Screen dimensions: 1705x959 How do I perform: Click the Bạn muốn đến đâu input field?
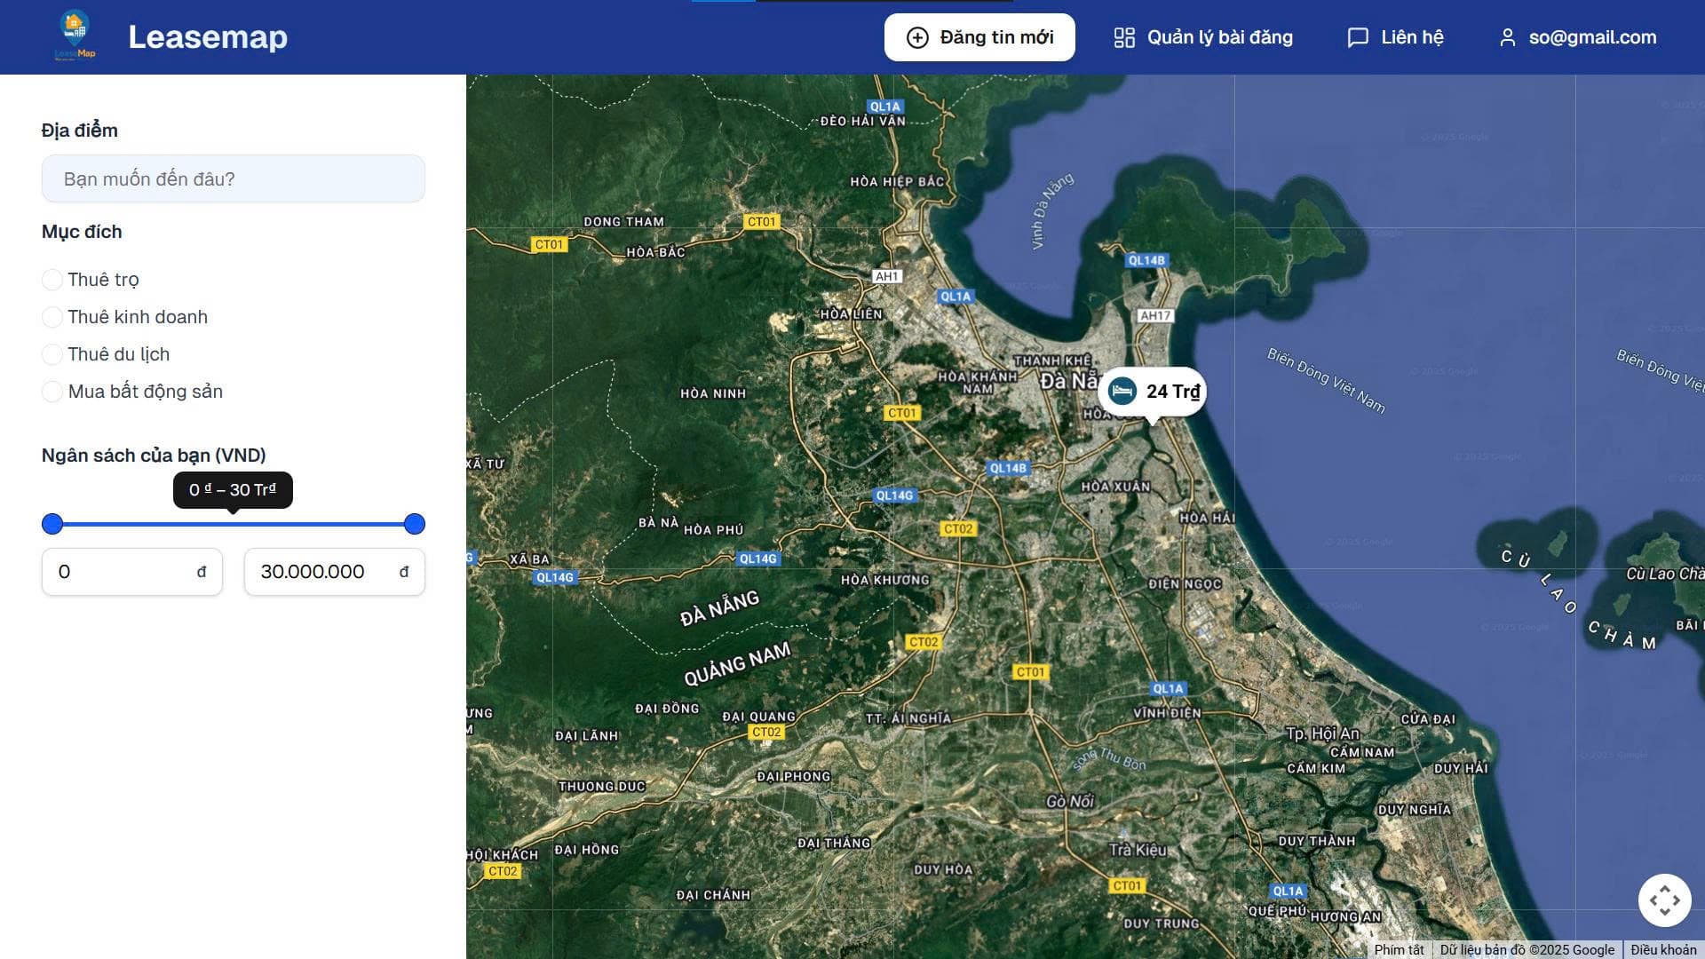233,178
